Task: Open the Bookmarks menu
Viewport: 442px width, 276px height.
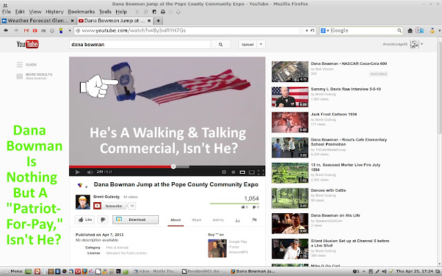Action: click(x=81, y=12)
